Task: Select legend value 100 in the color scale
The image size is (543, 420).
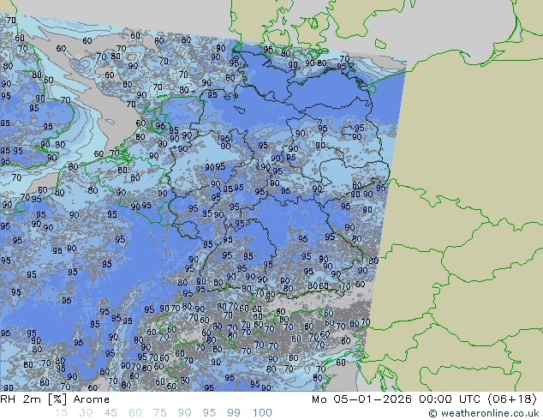Action: 262,413
